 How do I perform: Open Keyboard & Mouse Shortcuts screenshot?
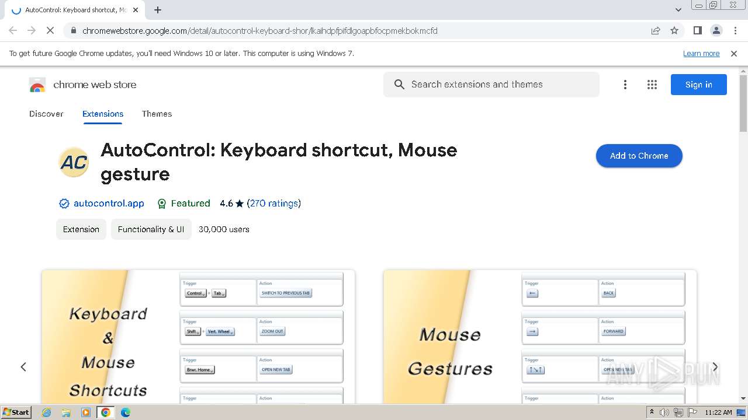coord(198,337)
